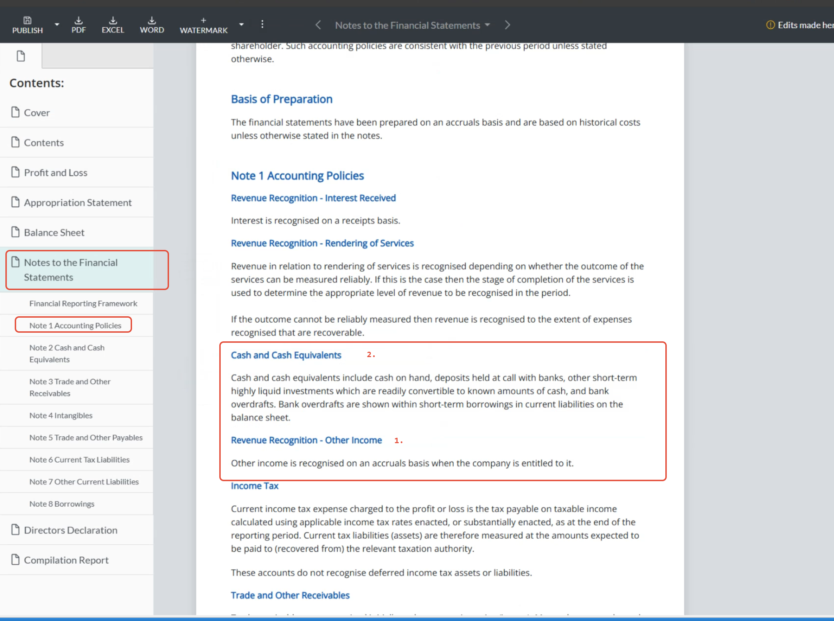Viewport: 834px width, 621px height.
Task: Navigate to Note 8 Borrowings
Action: click(x=62, y=504)
